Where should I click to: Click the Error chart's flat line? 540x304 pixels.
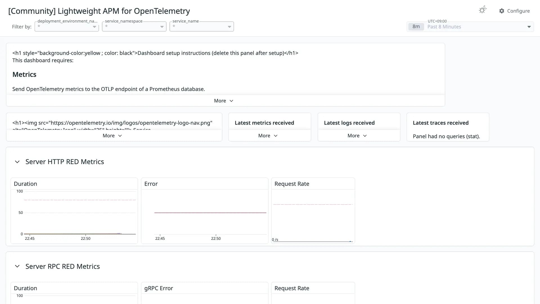pos(210,213)
